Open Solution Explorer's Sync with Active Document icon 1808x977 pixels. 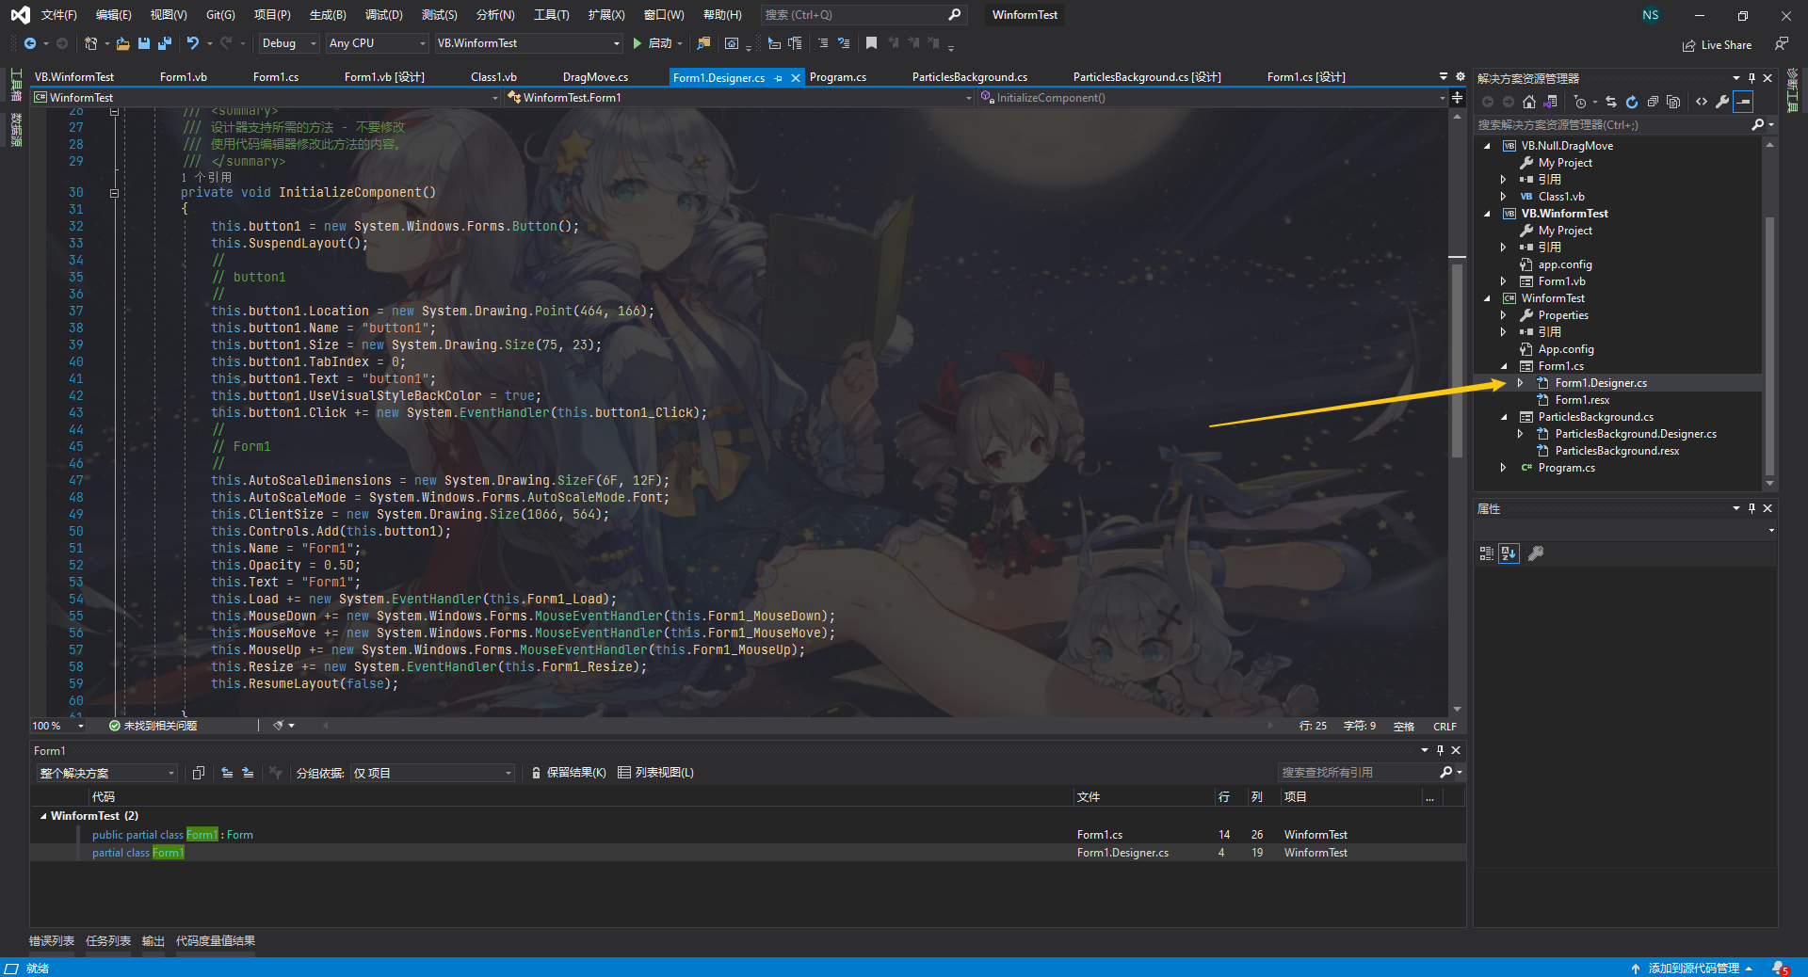[1610, 102]
